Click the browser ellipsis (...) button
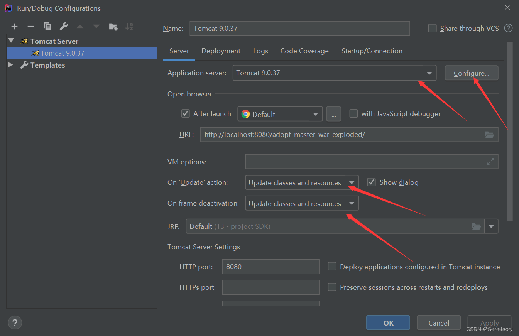 [x=333, y=114]
